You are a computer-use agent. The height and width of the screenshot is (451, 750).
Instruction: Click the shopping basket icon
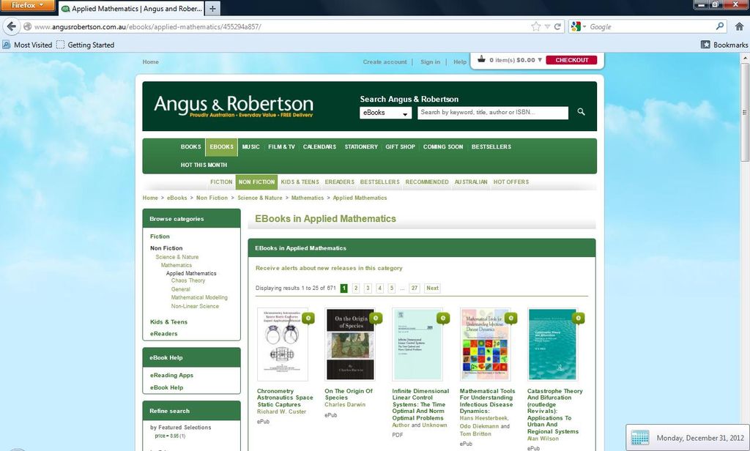[x=481, y=59]
